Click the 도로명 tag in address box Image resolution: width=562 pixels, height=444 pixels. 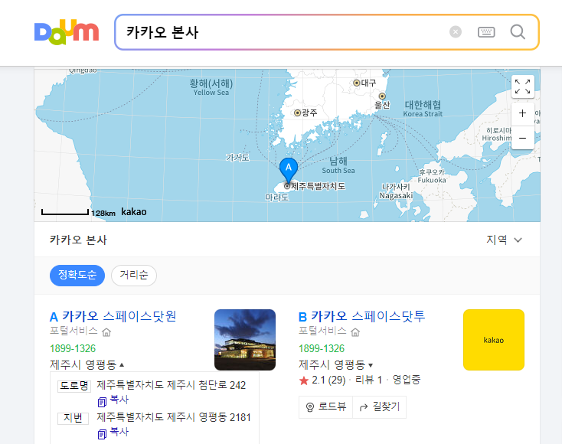(74, 386)
